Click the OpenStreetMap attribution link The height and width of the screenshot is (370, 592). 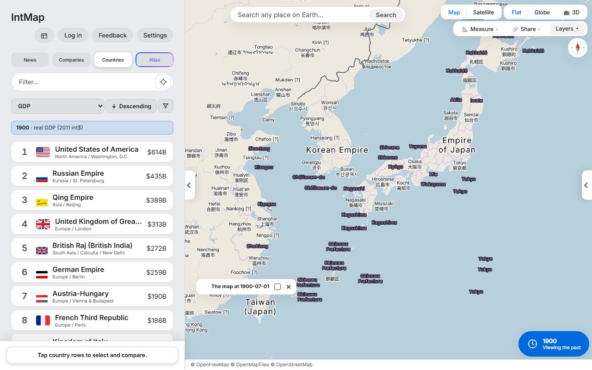click(x=294, y=364)
